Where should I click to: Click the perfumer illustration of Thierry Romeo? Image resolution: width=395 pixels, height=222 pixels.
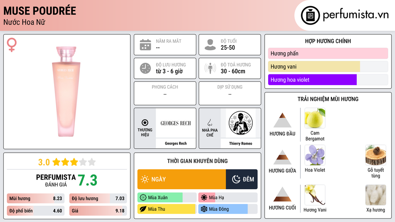241,123
